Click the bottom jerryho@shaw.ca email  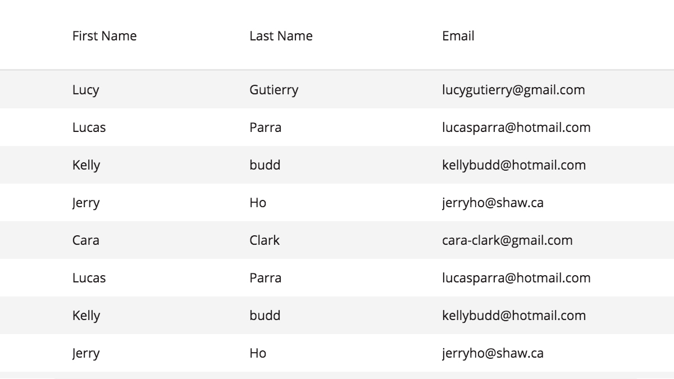[493, 353]
